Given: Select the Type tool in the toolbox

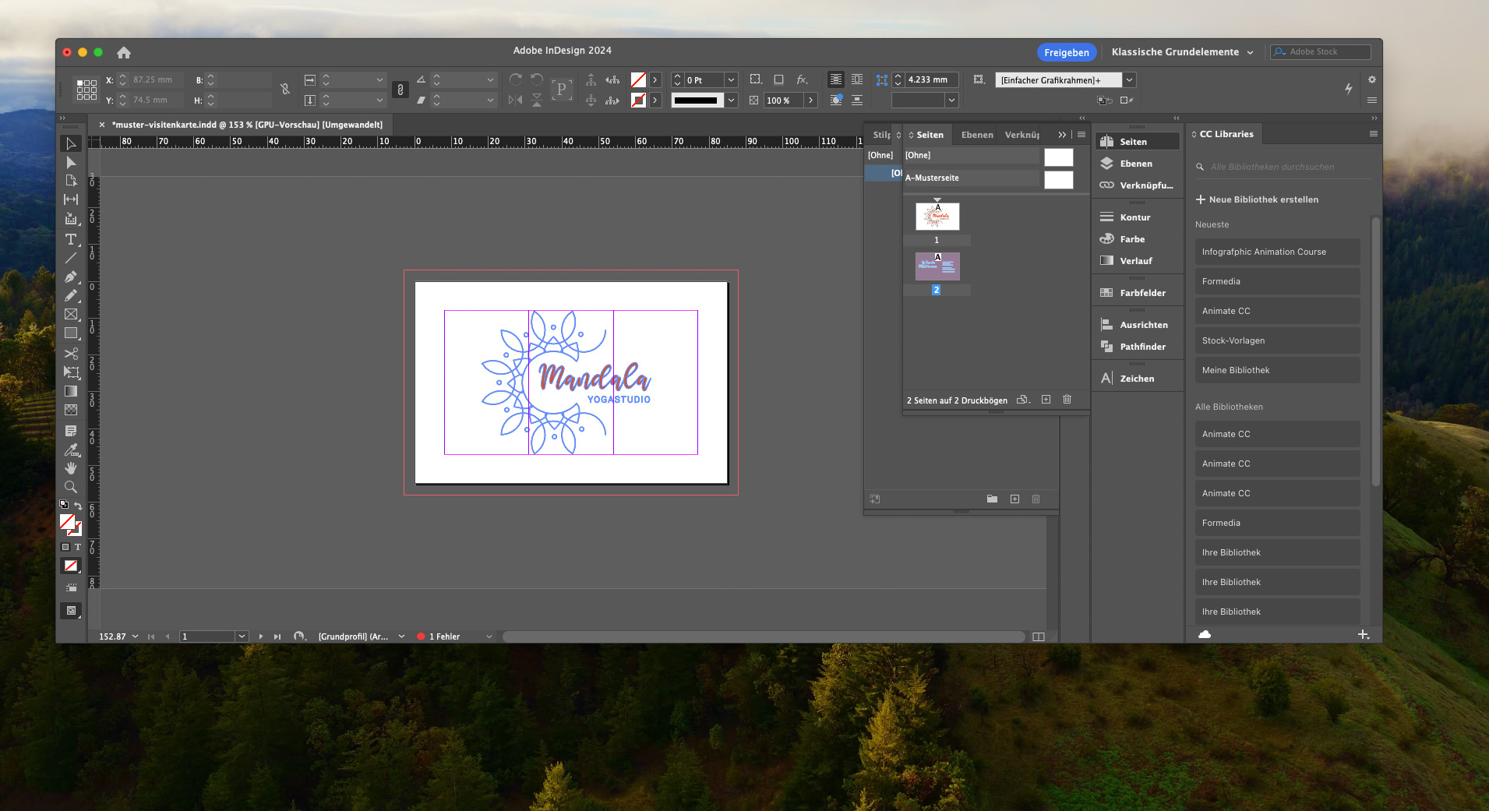Looking at the screenshot, I should [71, 239].
